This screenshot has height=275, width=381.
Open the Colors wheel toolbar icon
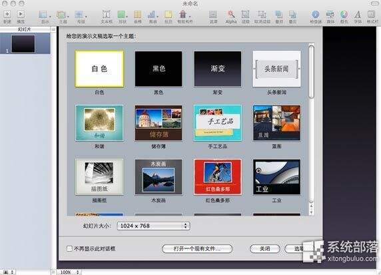pos(344,15)
